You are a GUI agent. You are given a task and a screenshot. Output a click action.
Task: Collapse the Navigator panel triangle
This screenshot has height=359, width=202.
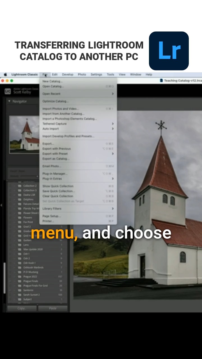(9, 101)
